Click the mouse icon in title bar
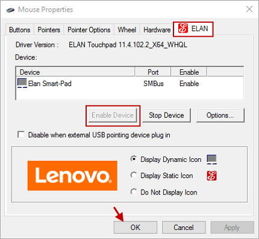This screenshot has width=259, height=239. 10,10
